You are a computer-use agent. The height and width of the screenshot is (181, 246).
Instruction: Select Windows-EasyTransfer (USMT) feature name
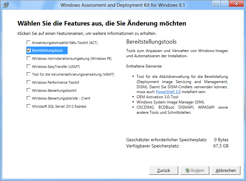tap(56, 67)
